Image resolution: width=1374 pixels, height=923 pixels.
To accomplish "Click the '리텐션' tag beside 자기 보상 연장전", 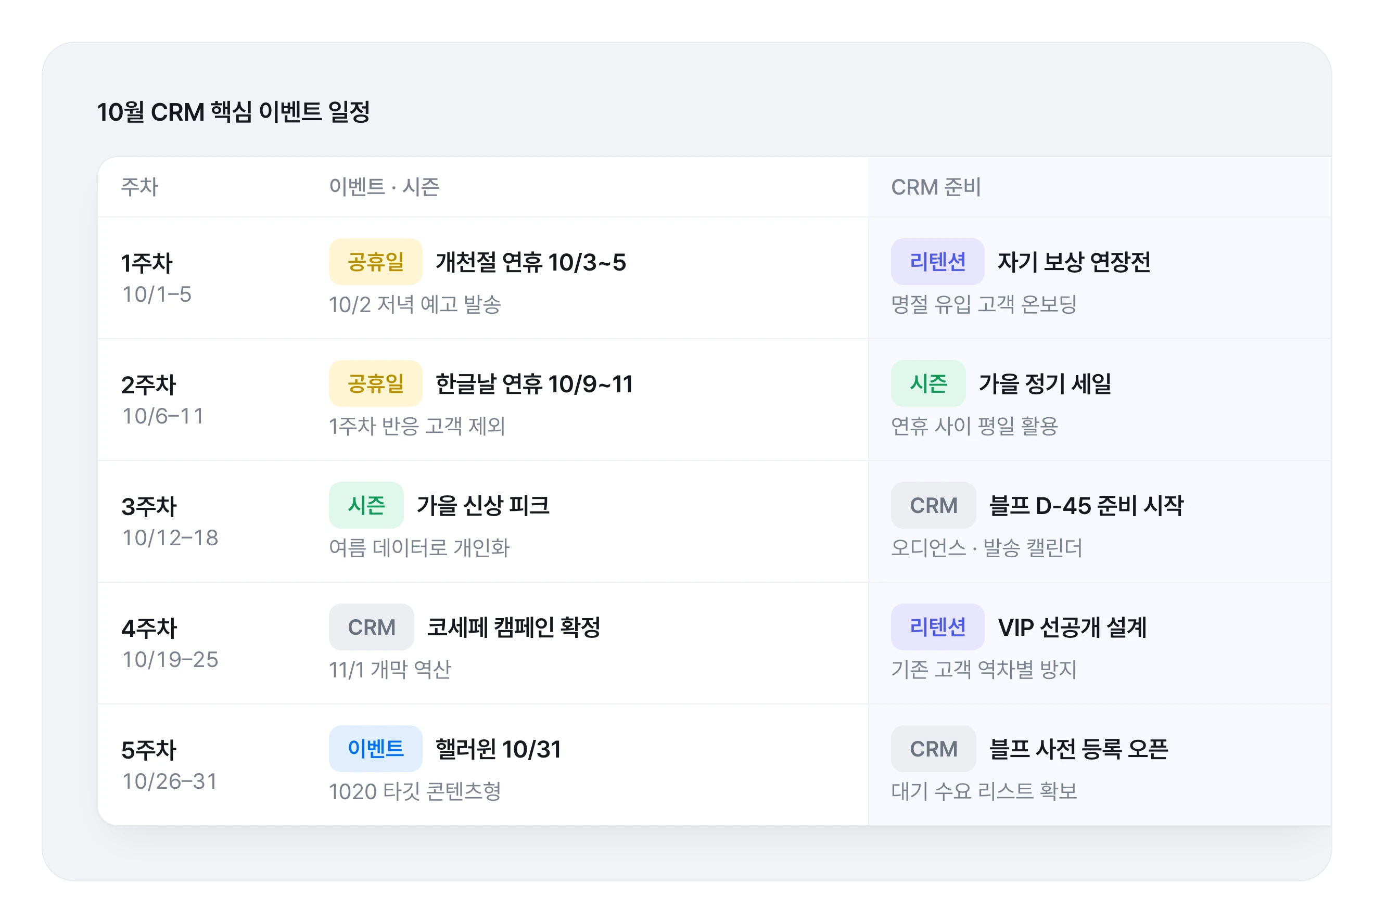I will click(937, 261).
